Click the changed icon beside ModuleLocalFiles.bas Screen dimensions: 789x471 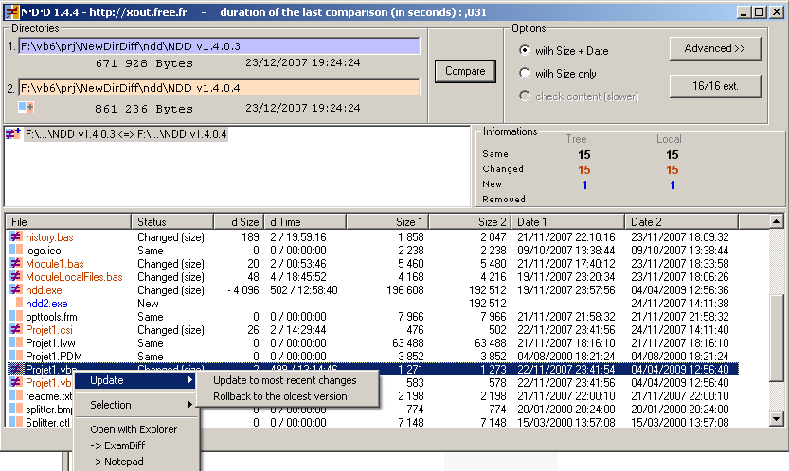pos(15,276)
